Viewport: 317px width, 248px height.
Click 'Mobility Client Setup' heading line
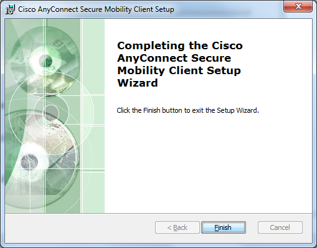pos(179,70)
